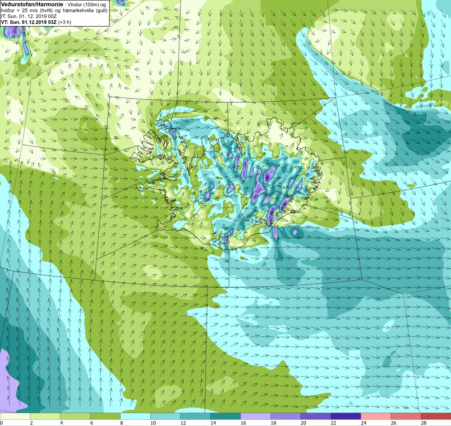This screenshot has height=426, width=451.
Task: Click the pale cyan 8–10 m/s legend swatch
Action: (135, 416)
